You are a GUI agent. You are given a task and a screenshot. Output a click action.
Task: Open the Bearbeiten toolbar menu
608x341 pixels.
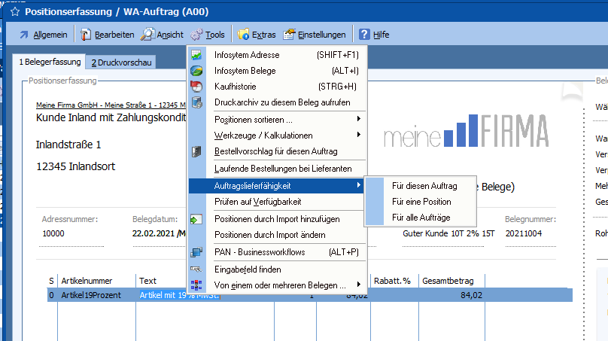tap(108, 35)
